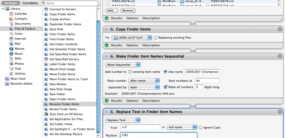Click the Add... button
Viewport: 285px width, 138px height.
(x=112, y=10)
